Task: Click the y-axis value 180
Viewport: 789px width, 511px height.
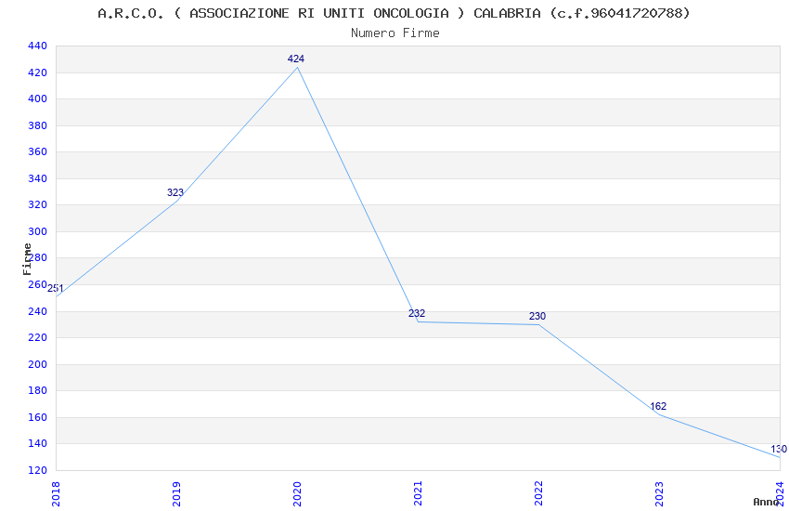Action: 37,390
